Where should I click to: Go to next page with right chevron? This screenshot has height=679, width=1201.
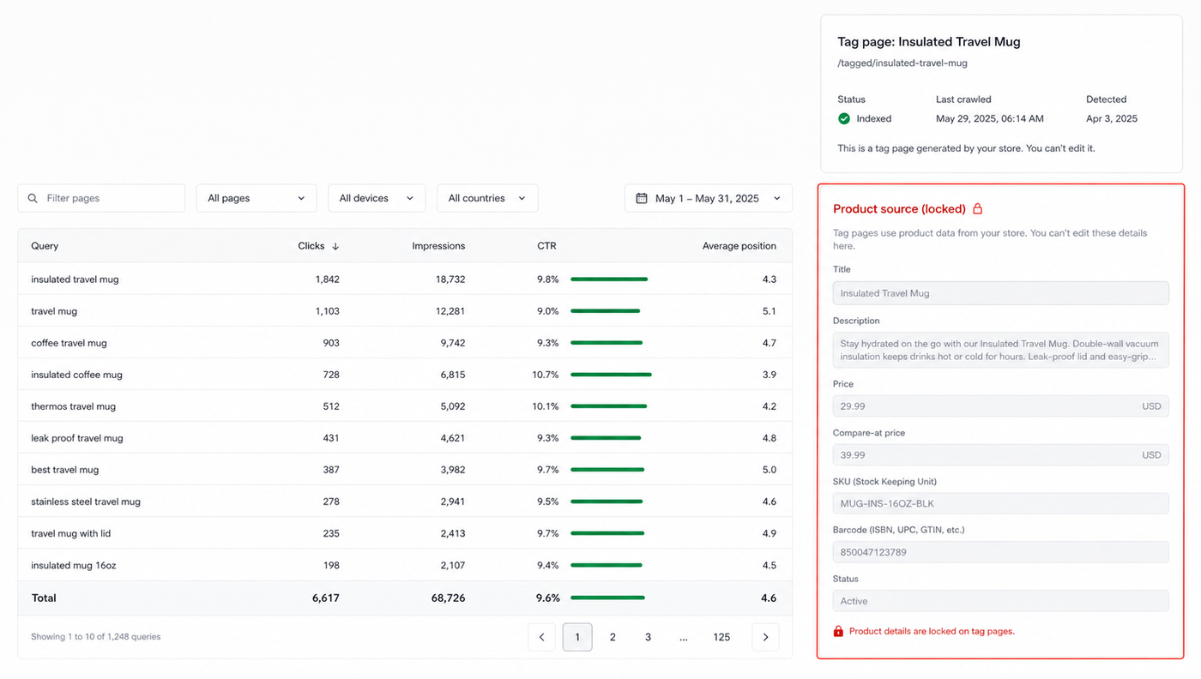(765, 637)
